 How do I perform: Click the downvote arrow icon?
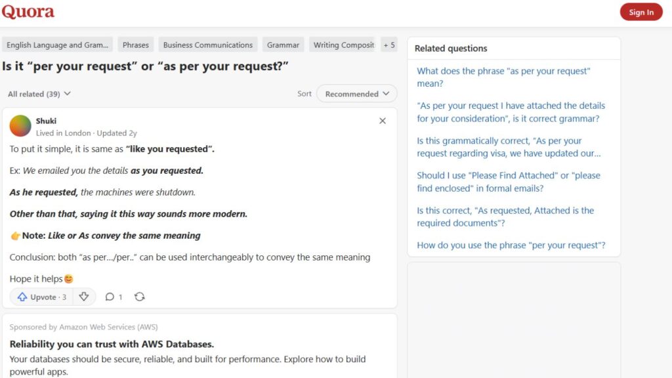(x=85, y=297)
